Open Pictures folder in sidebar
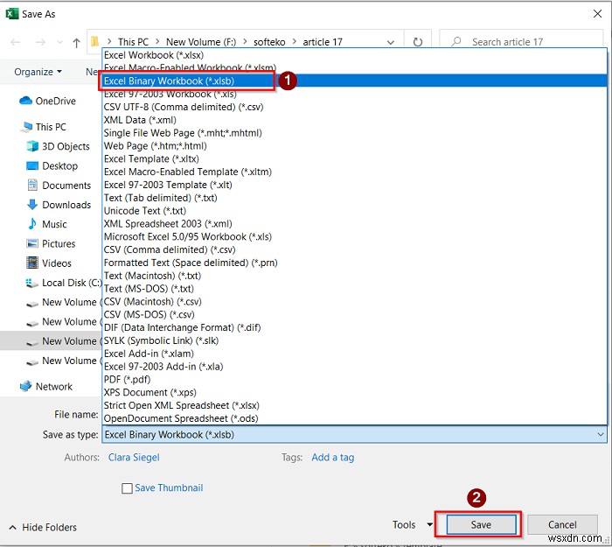This screenshot has width=612, height=547. click(51, 244)
